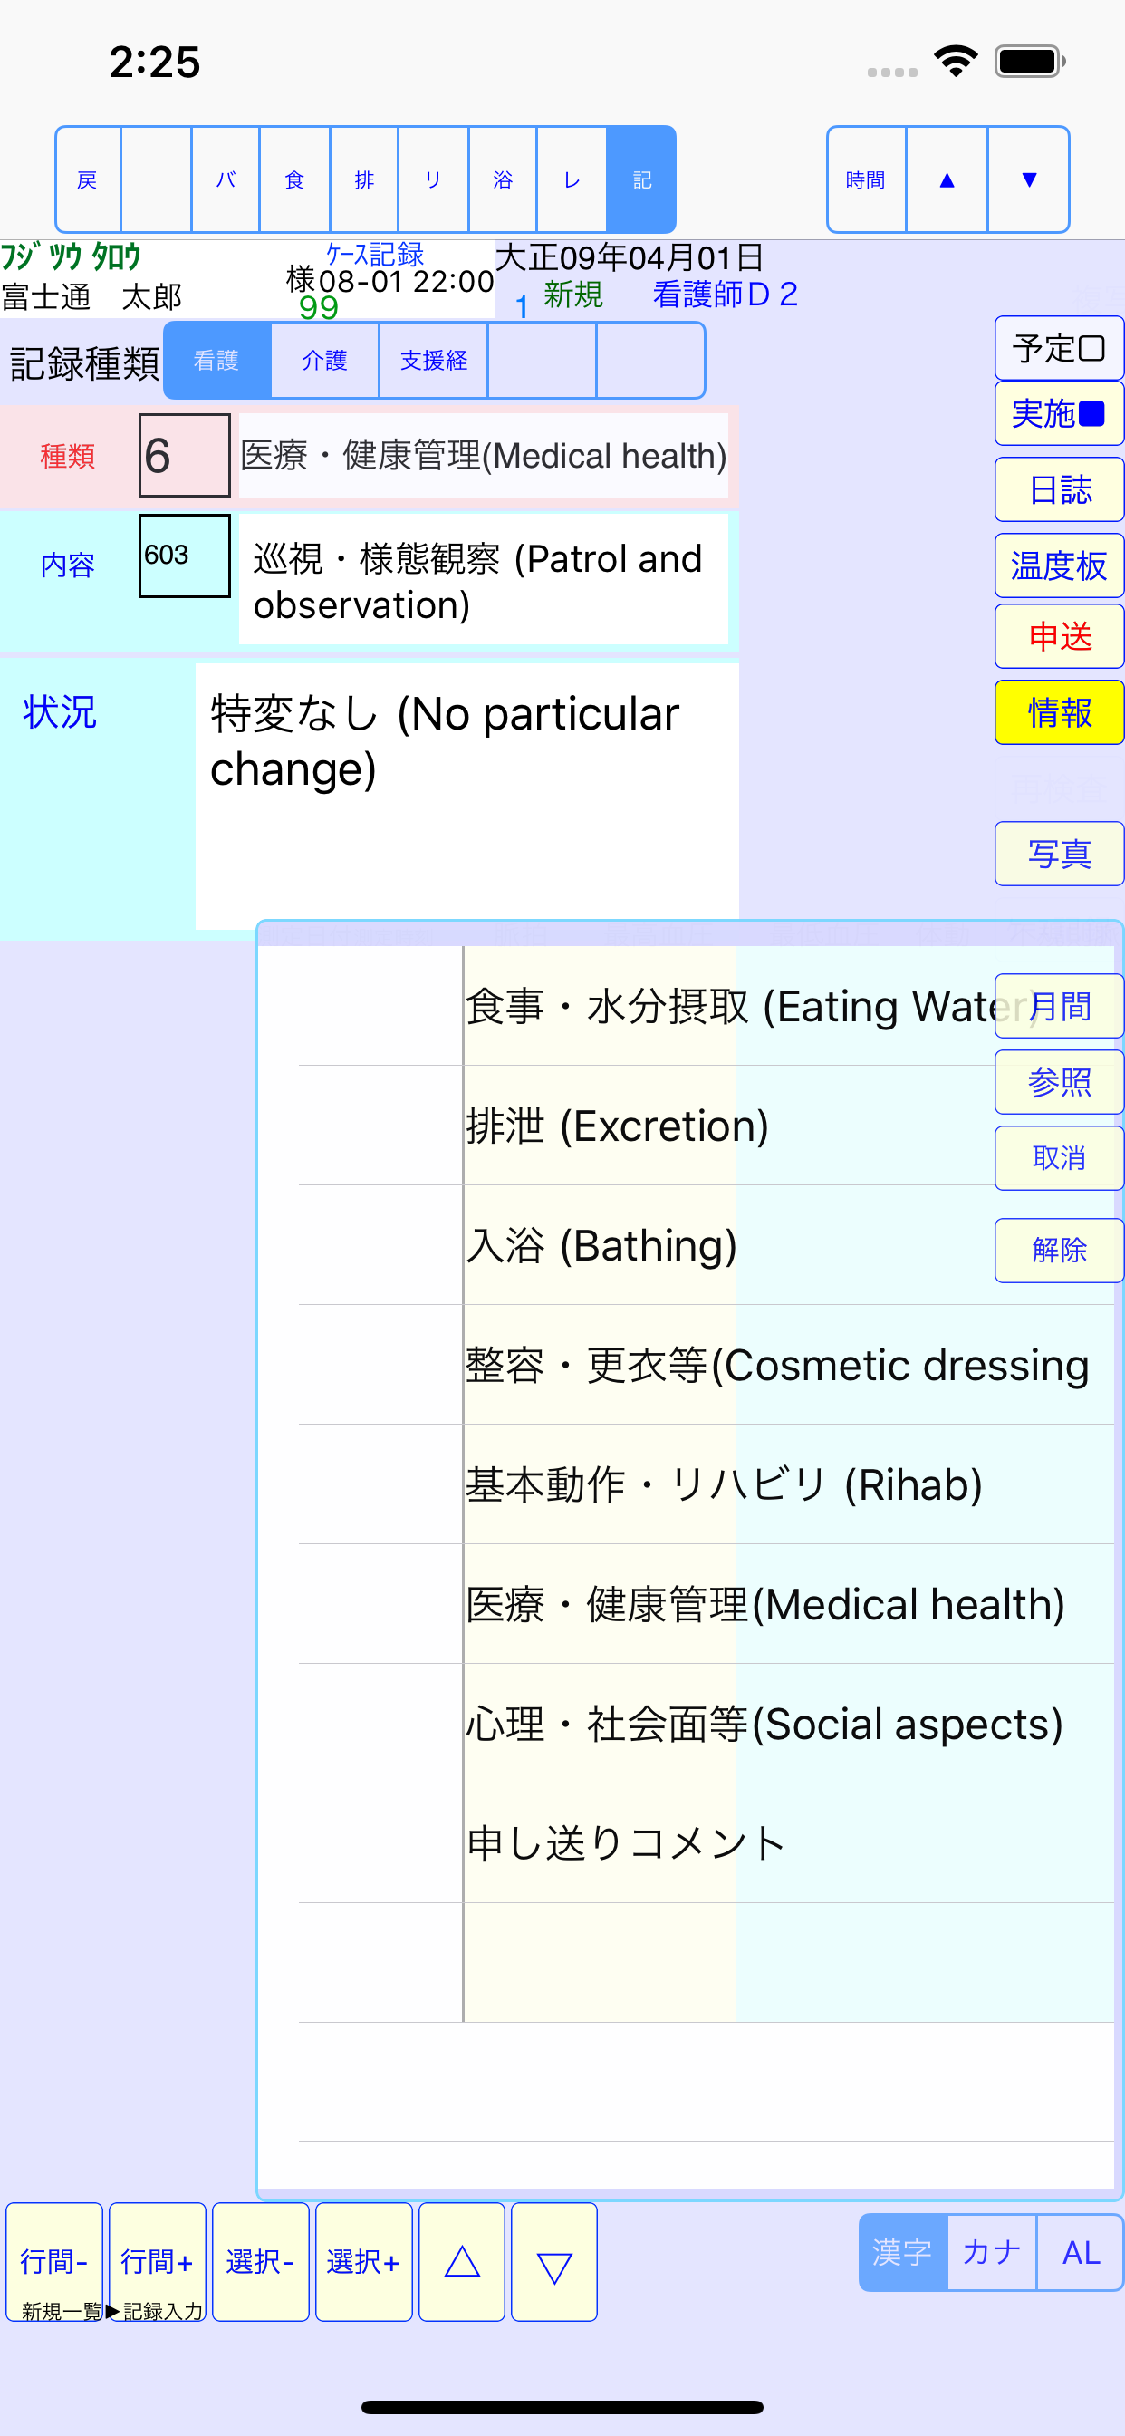
Task: Tap the 看護師D2 staff name
Action: [x=726, y=295]
